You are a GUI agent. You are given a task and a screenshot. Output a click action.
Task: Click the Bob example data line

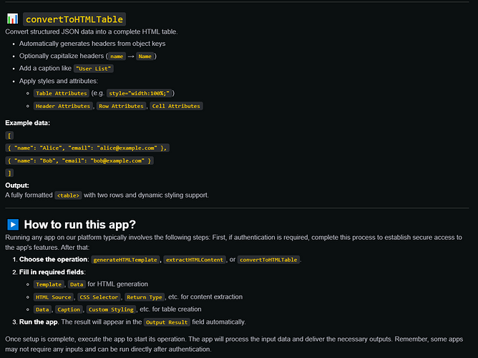click(x=79, y=160)
